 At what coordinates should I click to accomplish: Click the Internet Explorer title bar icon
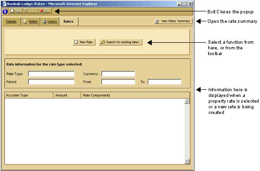[4, 4]
